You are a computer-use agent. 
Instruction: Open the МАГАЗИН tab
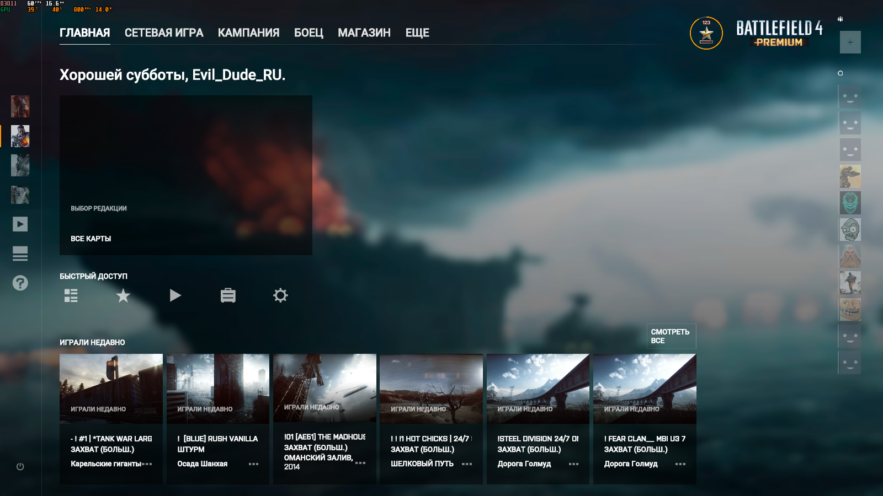coord(364,33)
